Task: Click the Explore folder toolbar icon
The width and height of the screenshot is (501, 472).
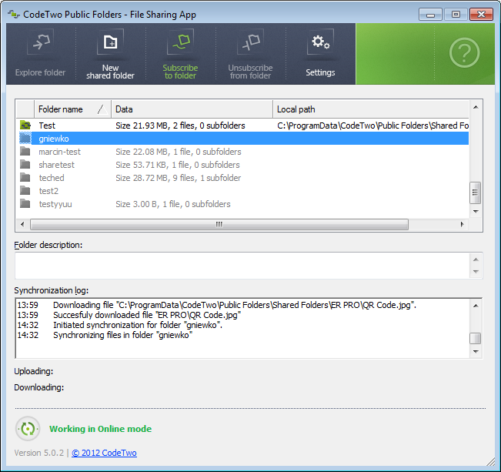Action: (41, 42)
